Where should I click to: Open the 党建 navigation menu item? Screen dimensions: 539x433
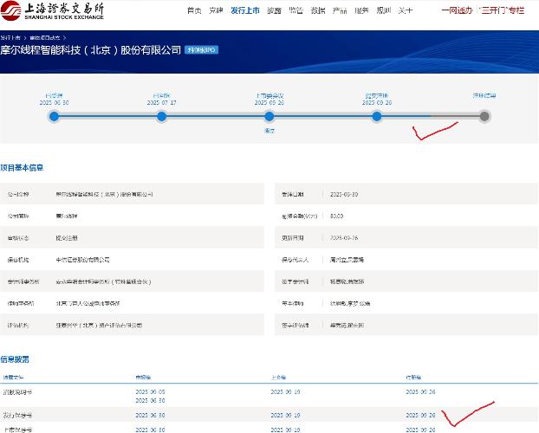coord(216,10)
